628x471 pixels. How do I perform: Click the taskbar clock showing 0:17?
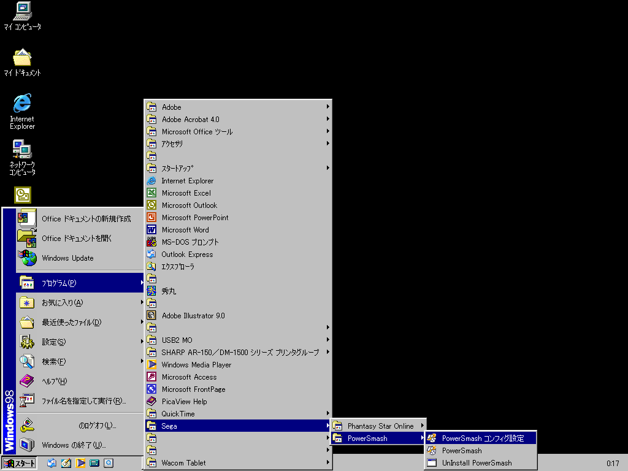[613, 464]
